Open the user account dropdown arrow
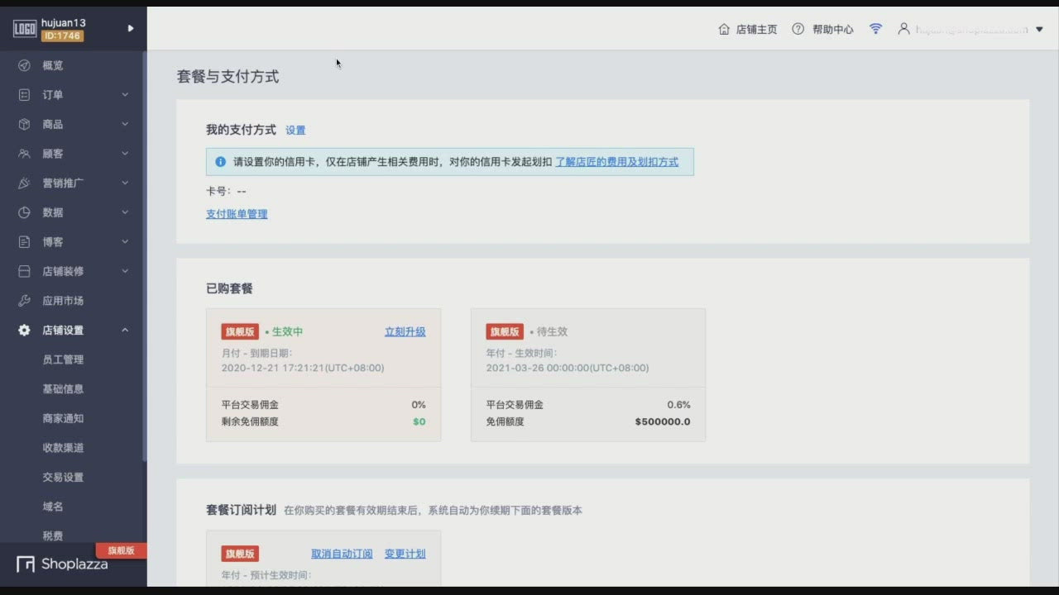Screen dimensions: 1059x595 coord(1039,30)
